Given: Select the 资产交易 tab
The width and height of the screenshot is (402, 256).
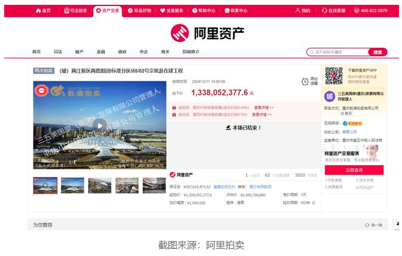Looking at the screenshot, I should coord(108,11).
